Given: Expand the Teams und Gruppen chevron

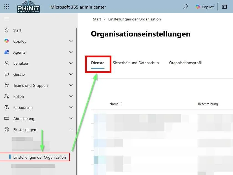Looking at the screenshot, I should click(71, 85).
